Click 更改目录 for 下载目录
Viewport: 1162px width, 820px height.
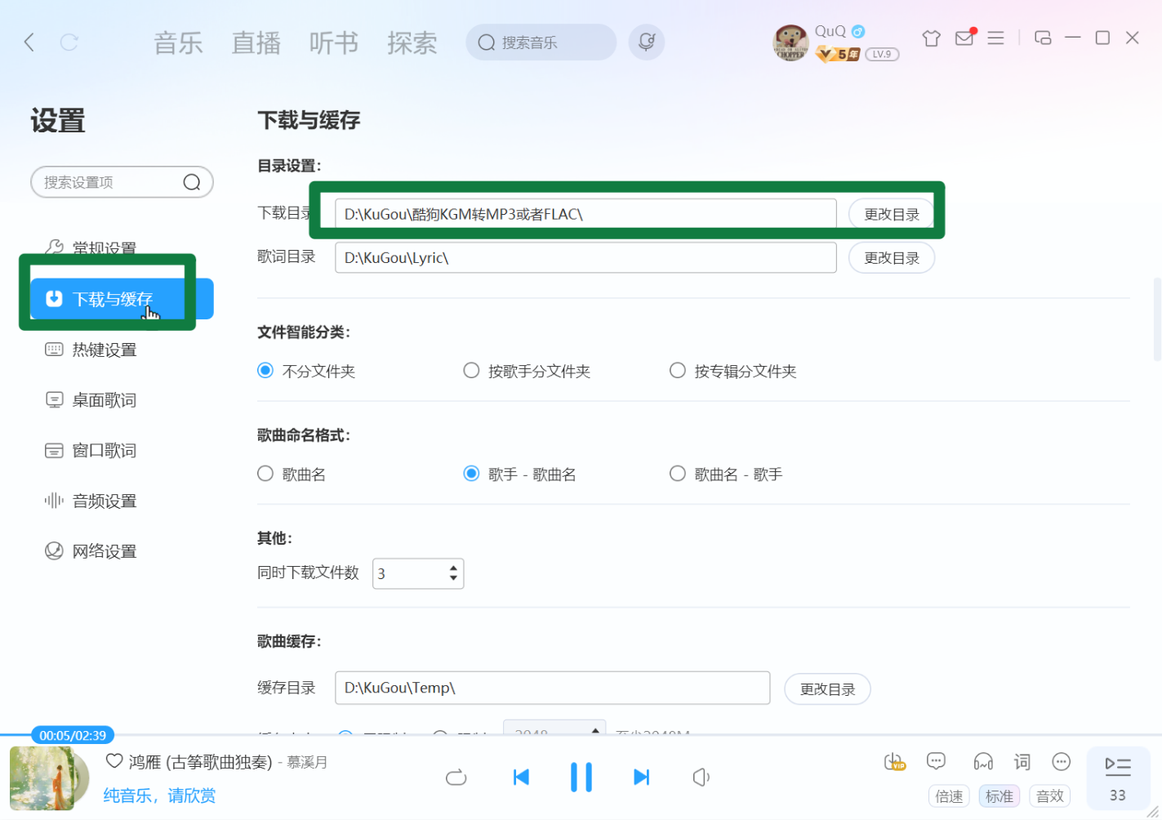coord(892,214)
